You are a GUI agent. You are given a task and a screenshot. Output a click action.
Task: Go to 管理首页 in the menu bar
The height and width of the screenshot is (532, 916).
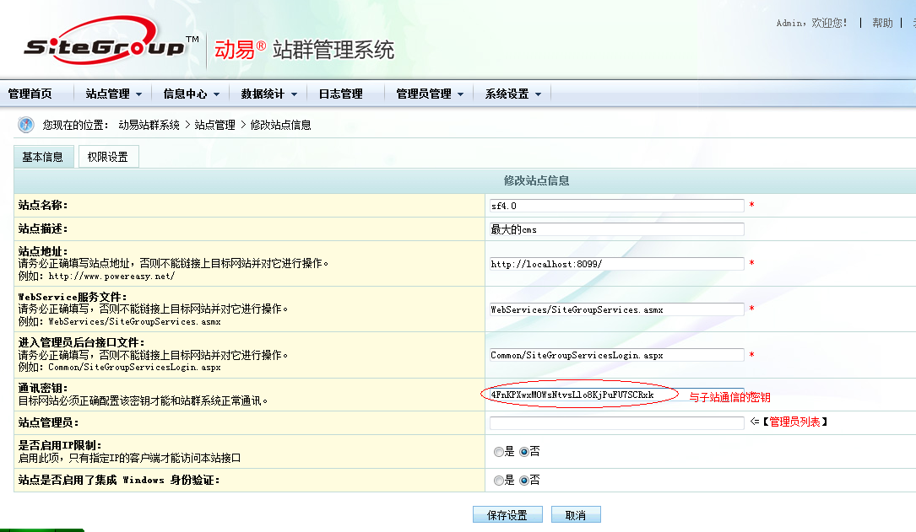click(x=30, y=94)
